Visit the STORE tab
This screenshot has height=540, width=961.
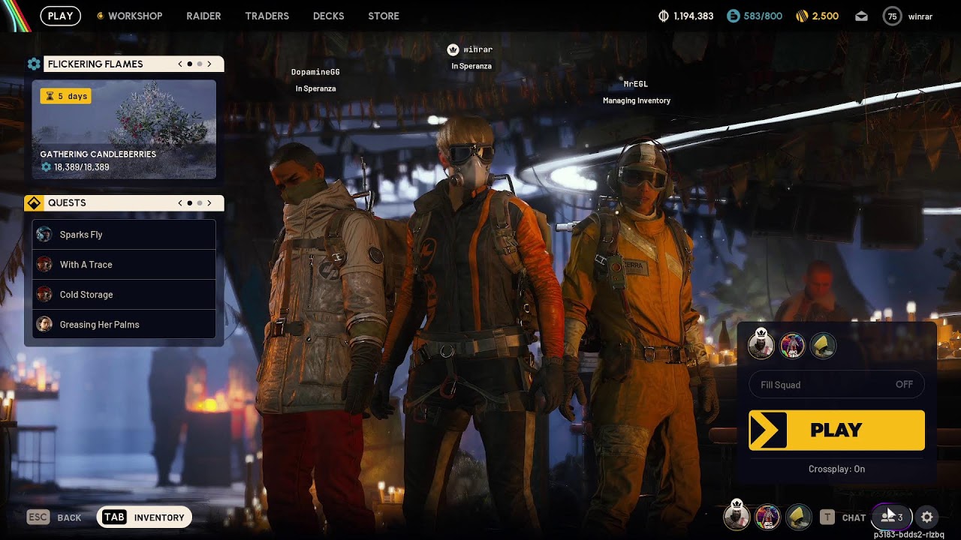click(x=384, y=16)
